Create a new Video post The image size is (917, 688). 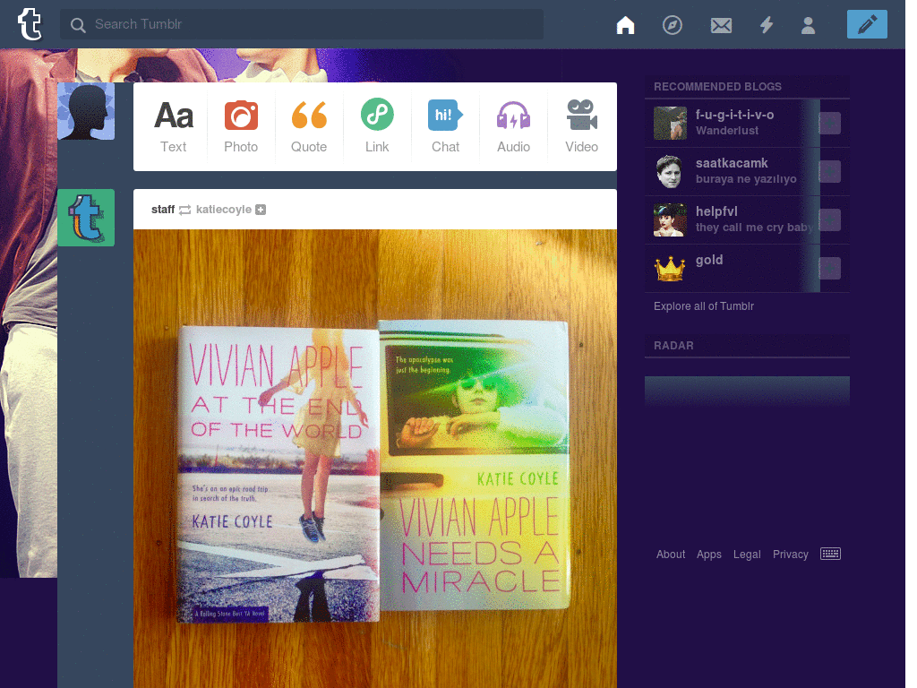[x=581, y=126]
